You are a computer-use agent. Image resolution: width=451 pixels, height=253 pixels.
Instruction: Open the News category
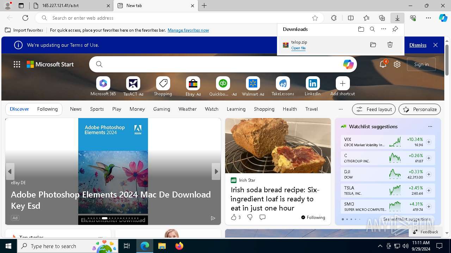point(76,109)
